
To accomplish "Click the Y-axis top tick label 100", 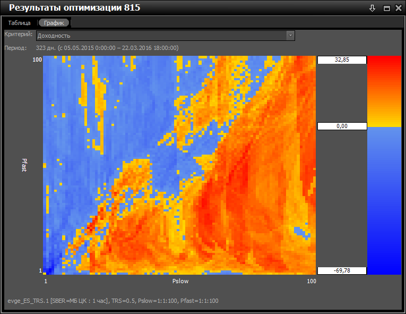I will 37,60.
